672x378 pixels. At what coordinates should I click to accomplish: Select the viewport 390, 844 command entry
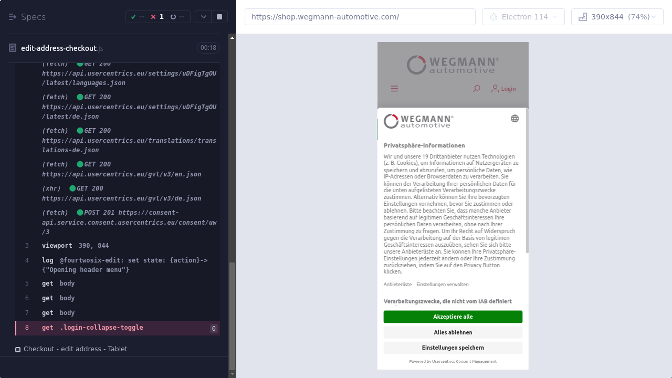coord(75,246)
